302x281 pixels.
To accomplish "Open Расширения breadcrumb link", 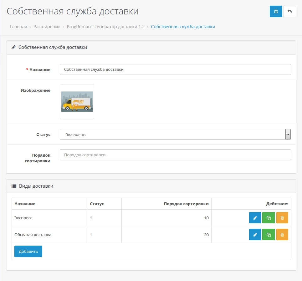I will (47, 27).
